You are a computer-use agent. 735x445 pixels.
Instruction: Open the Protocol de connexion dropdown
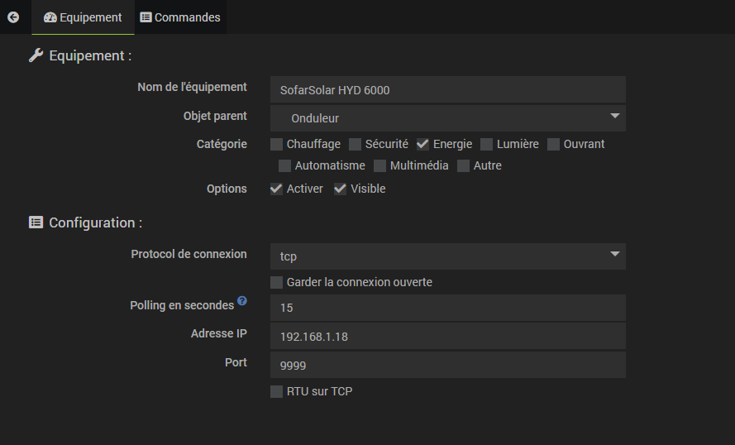[447, 256]
